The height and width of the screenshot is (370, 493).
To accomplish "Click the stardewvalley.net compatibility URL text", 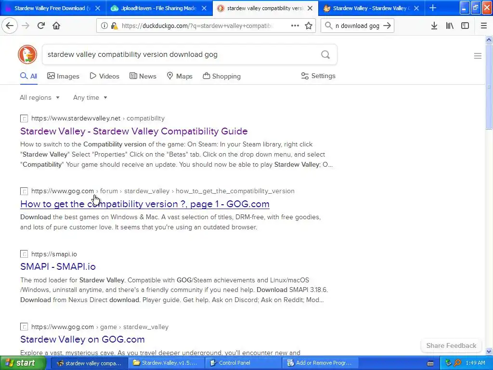I will click(x=98, y=119).
